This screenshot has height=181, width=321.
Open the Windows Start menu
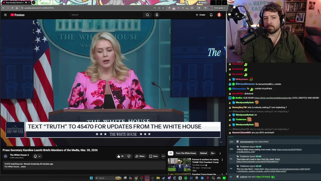click(x=91, y=178)
